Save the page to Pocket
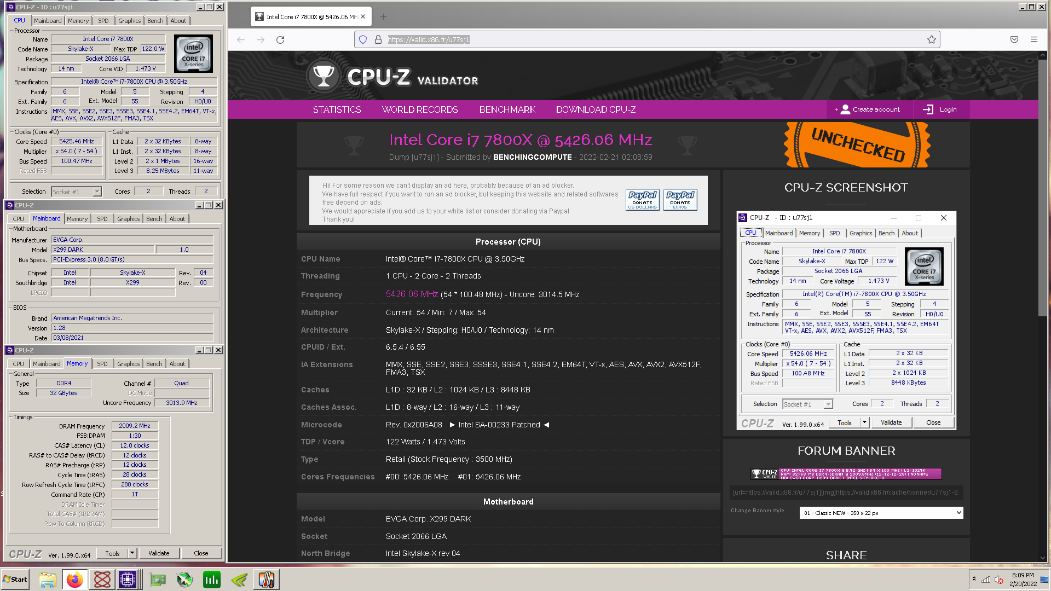This screenshot has height=591, width=1051. click(1014, 39)
